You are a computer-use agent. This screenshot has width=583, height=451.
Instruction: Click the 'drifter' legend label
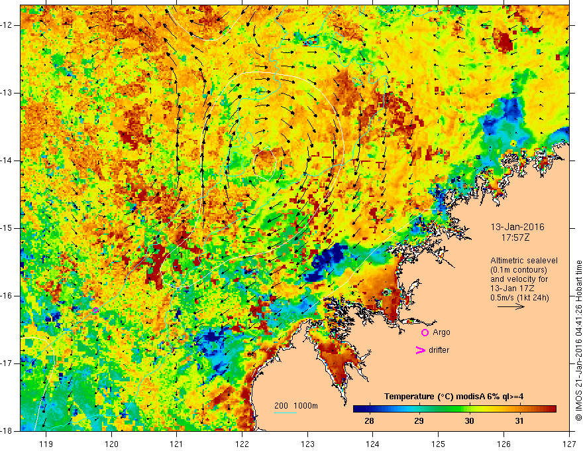click(439, 350)
